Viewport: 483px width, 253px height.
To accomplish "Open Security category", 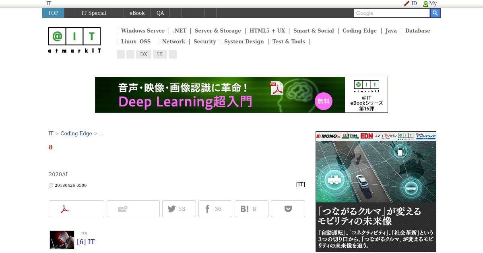I will (204, 42).
